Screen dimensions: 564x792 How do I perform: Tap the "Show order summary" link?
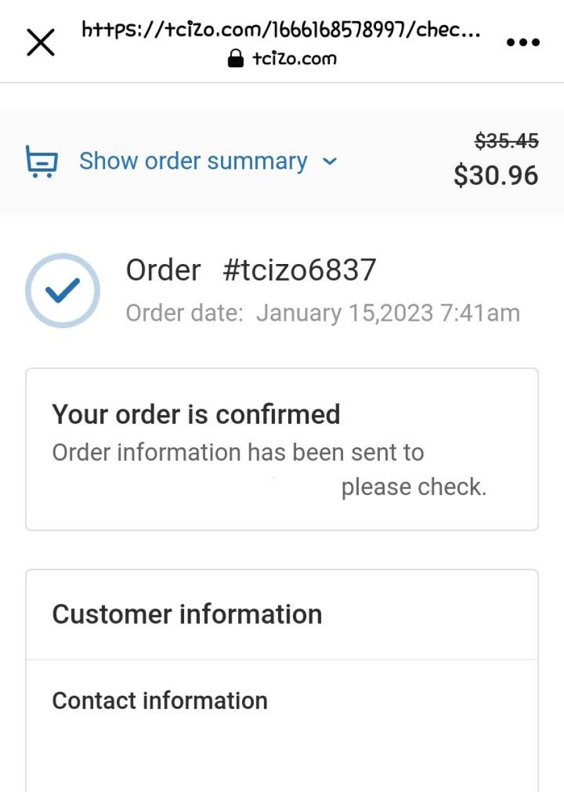(x=193, y=162)
